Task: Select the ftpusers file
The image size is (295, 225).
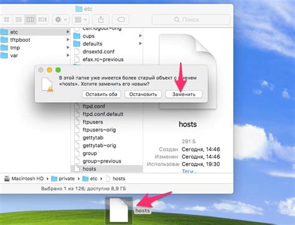Action: [107, 122]
